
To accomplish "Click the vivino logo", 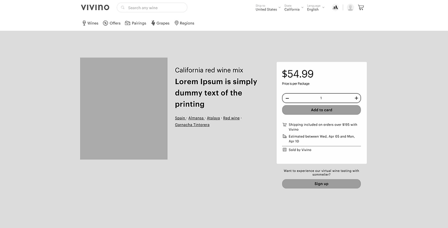I will [x=95, y=7].
